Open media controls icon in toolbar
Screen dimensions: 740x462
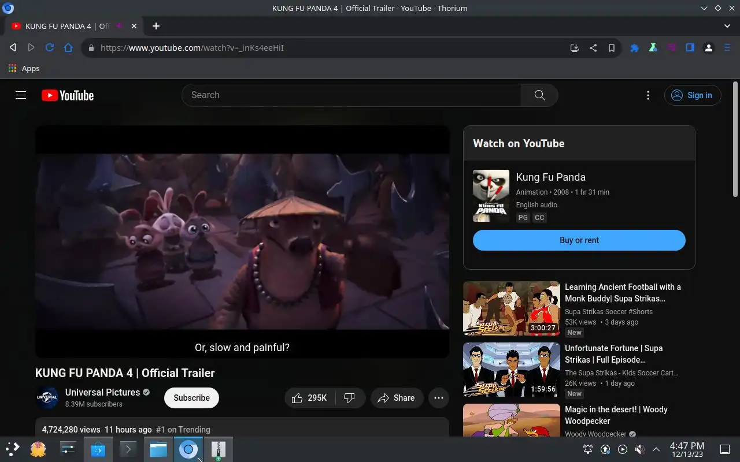tap(671, 48)
